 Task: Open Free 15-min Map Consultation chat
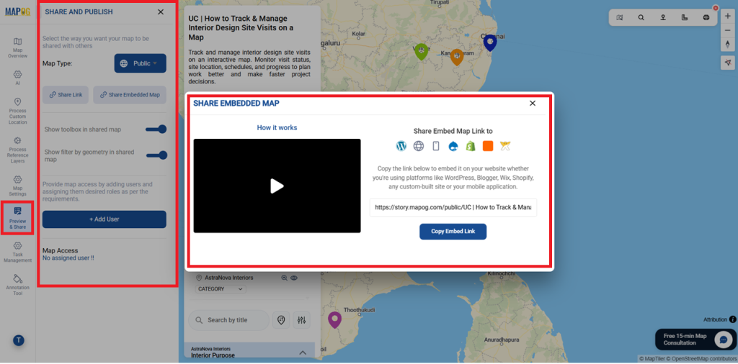(x=695, y=340)
